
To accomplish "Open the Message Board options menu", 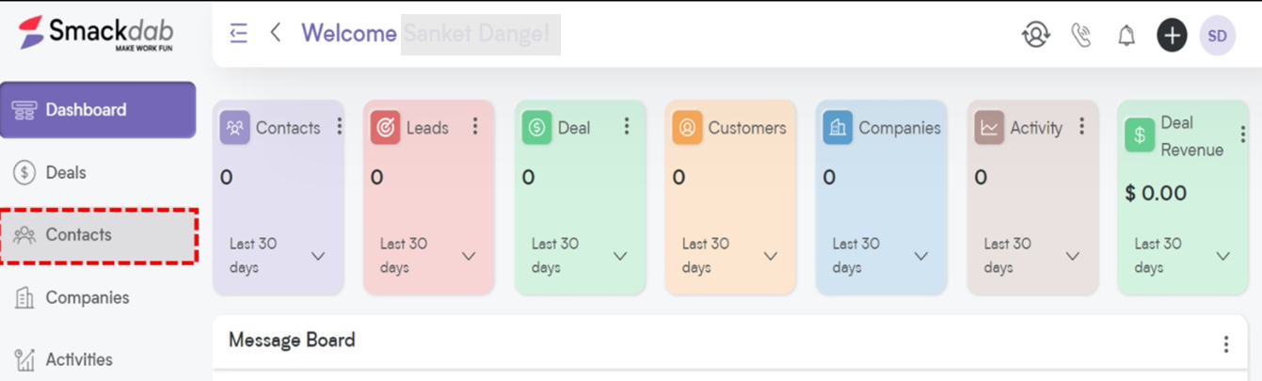I will click(x=1225, y=344).
